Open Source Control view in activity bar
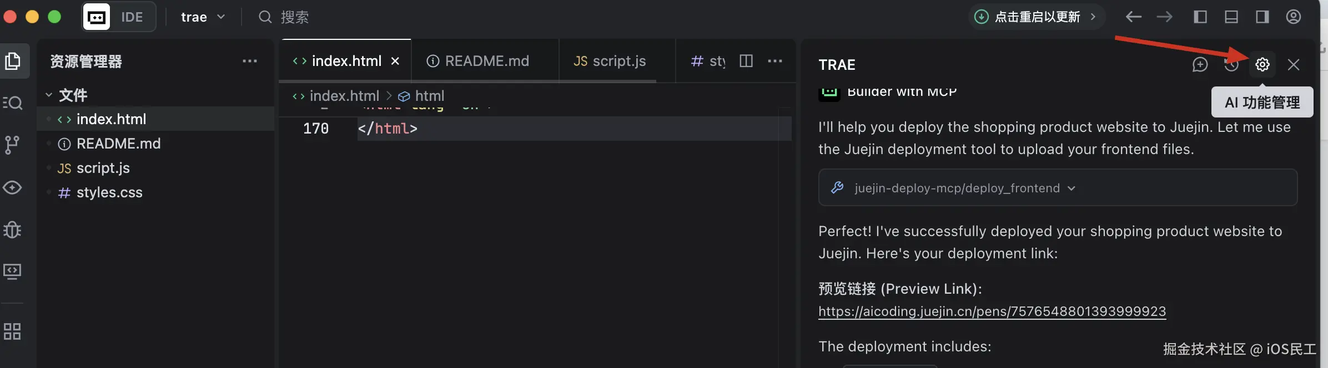 pos(12,145)
